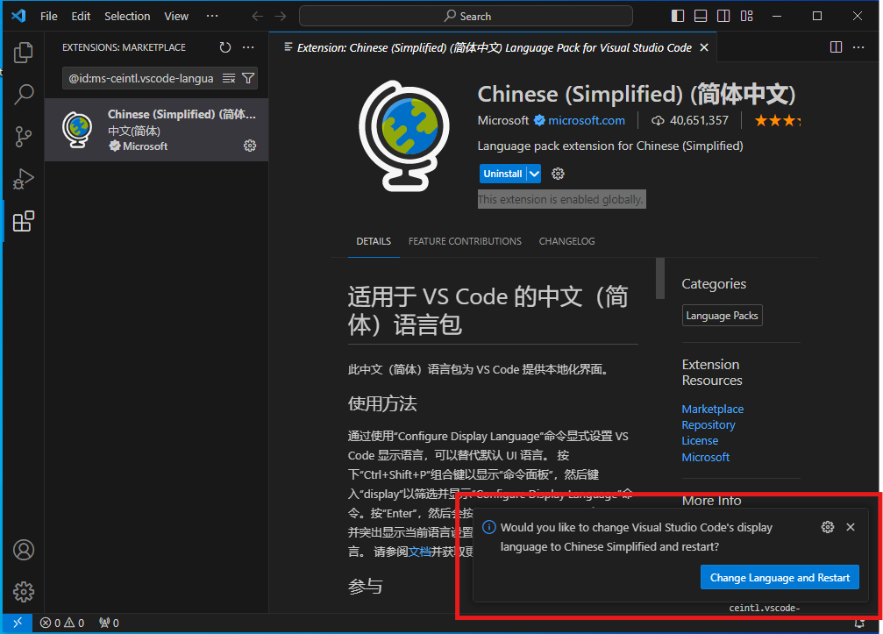Click the large globe extension icon
The image size is (883, 634).
point(403,136)
